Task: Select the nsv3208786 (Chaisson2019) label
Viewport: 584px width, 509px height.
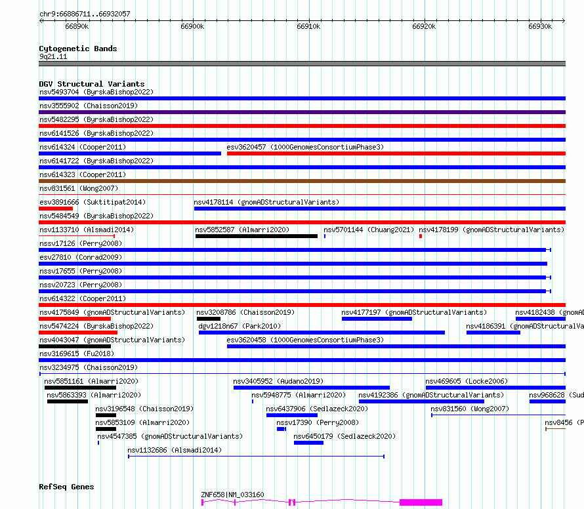Action: [245, 312]
